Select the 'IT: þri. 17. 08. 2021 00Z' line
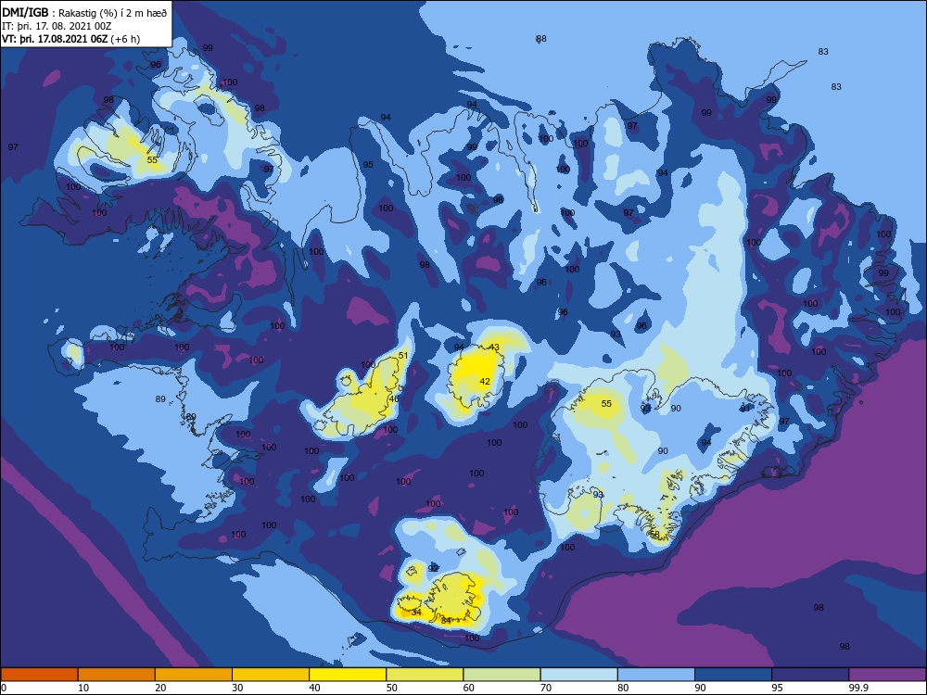 [x=57, y=26]
